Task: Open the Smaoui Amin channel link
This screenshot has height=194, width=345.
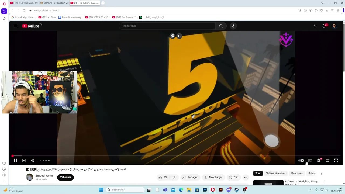Action: (x=44, y=176)
